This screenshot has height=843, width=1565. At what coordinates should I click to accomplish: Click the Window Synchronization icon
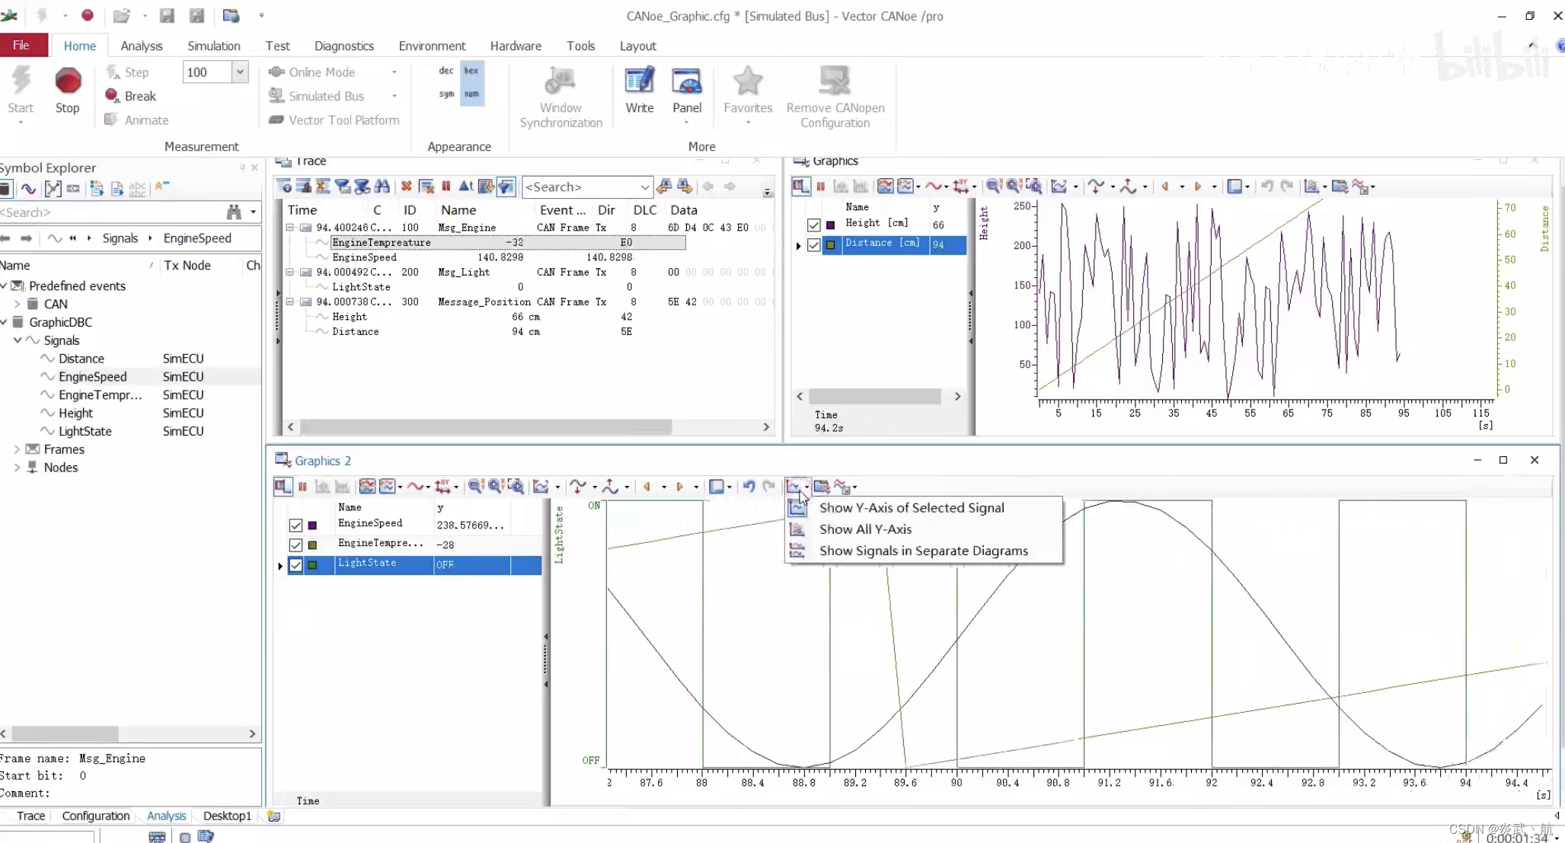(x=561, y=81)
